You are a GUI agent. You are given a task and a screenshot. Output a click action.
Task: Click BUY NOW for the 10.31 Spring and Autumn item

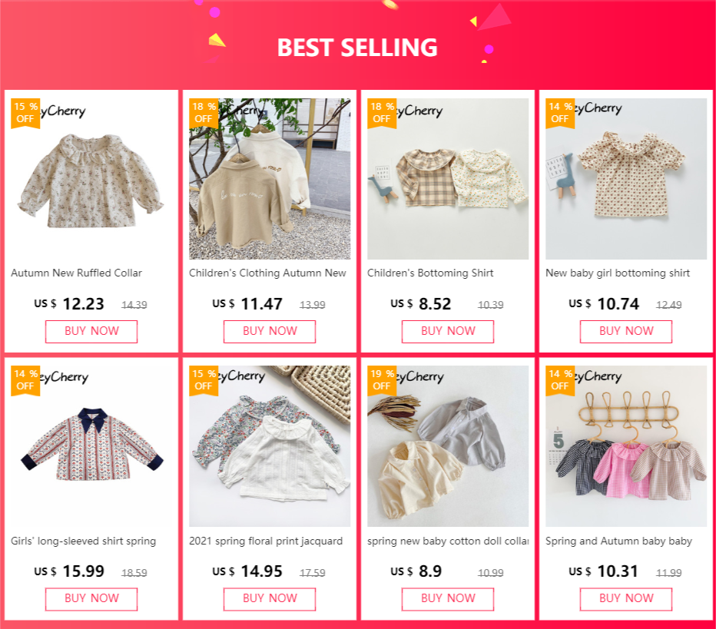coord(626,599)
